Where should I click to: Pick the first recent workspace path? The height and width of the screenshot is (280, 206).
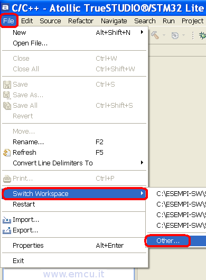(181, 194)
